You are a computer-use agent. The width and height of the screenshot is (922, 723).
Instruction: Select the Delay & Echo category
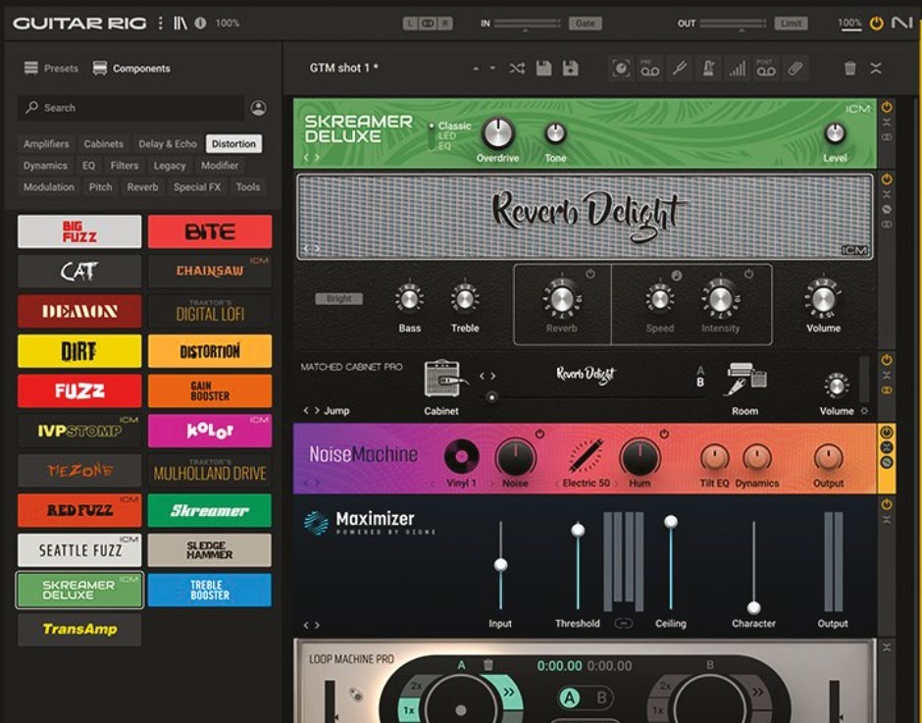point(168,143)
